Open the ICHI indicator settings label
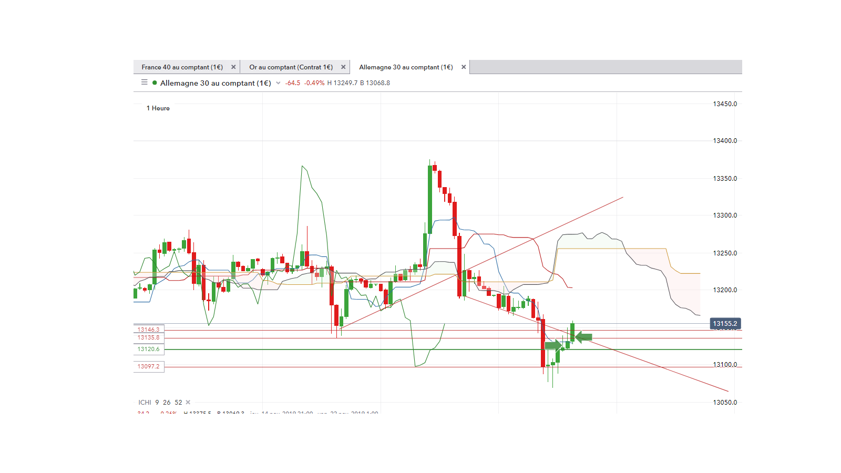Image resolution: width=841 pixels, height=473 pixels. pyautogui.click(x=160, y=403)
